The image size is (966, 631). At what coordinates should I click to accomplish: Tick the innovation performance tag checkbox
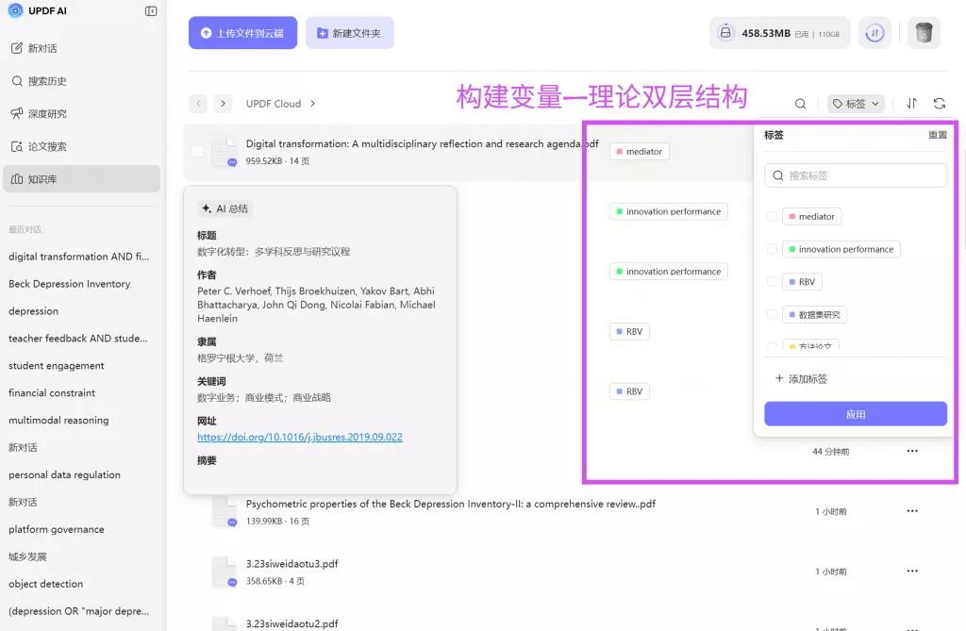[x=772, y=250]
